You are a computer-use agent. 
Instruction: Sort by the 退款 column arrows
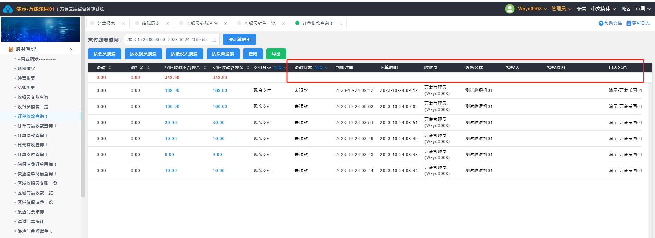click(x=110, y=68)
